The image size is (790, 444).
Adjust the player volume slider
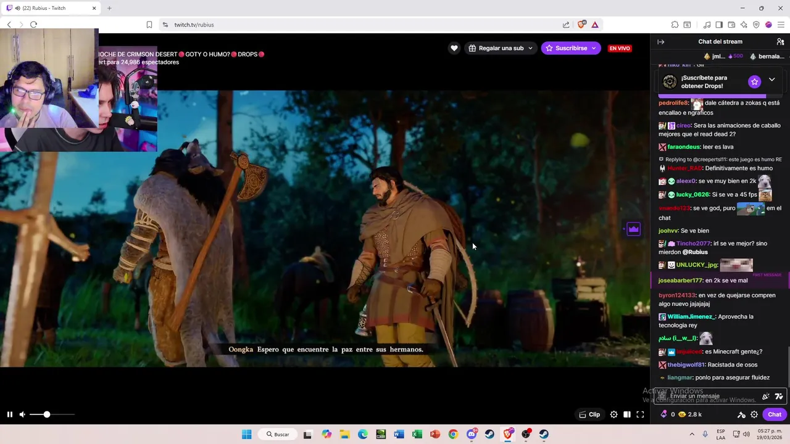[x=52, y=414]
